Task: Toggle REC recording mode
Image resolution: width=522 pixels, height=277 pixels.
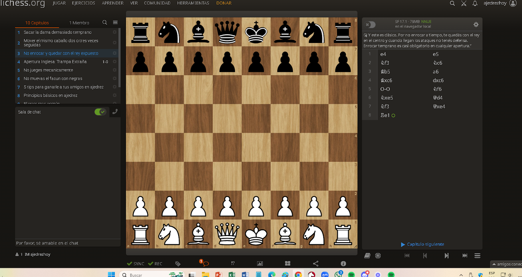Action: pyautogui.click(x=155, y=264)
